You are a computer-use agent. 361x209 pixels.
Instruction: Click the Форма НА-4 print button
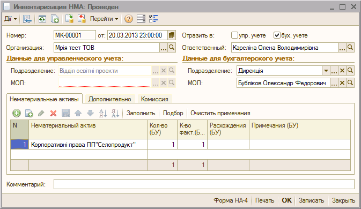pyautogui.click(x=231, y=200)
